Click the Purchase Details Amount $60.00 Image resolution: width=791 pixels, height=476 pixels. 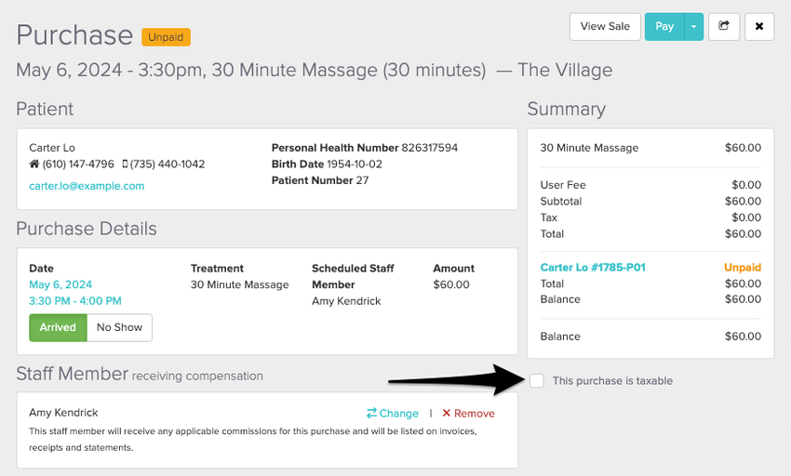[x=451, y=284]
